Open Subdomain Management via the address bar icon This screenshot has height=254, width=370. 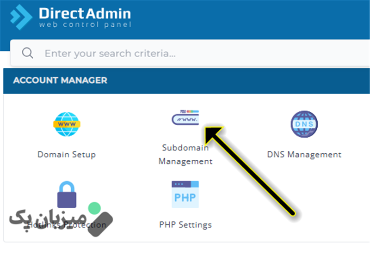tap(185, 117)
